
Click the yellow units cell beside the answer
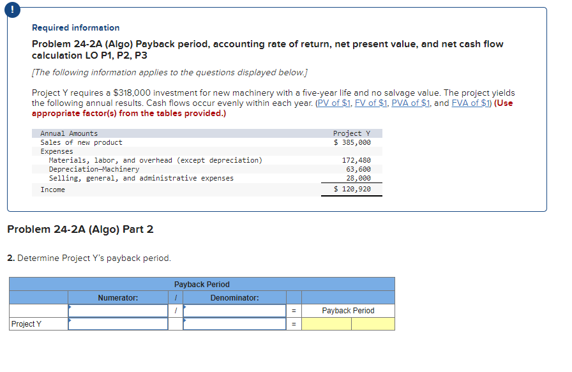click(373, 324)
